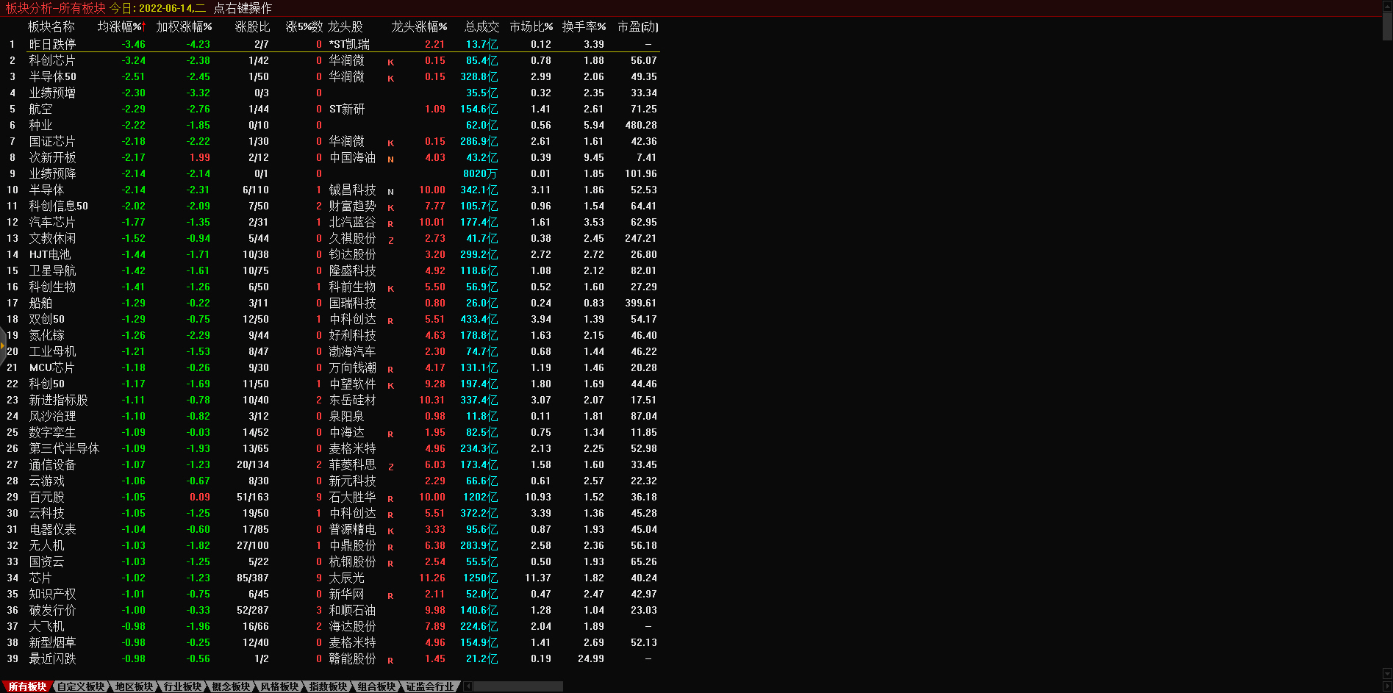The width and height of the screenshot is (1393, 693).
Task: Click the vertical scrollbar down arrow
Action: (x=1387, y=673)
